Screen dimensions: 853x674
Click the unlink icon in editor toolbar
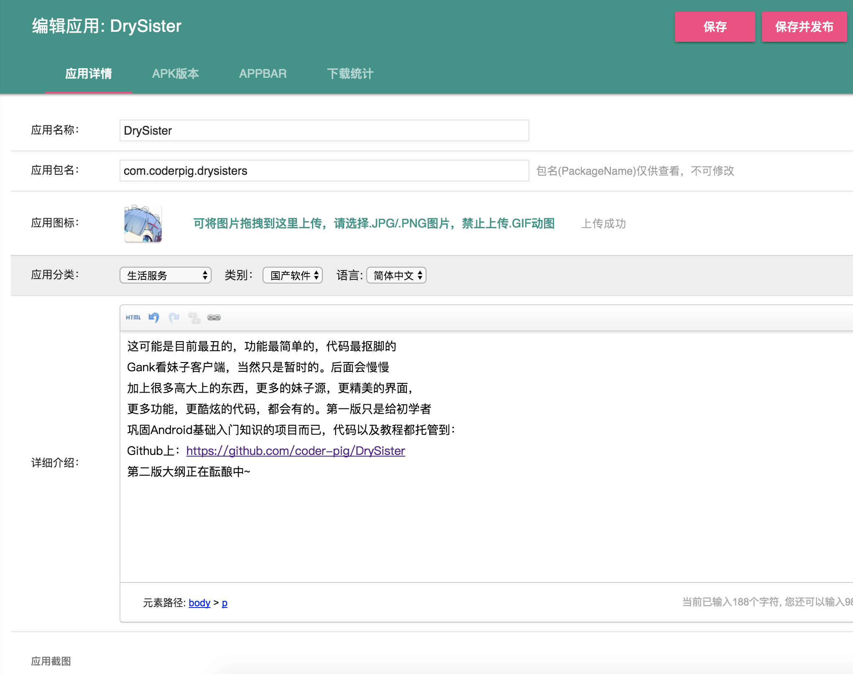[x=194, y=318]
